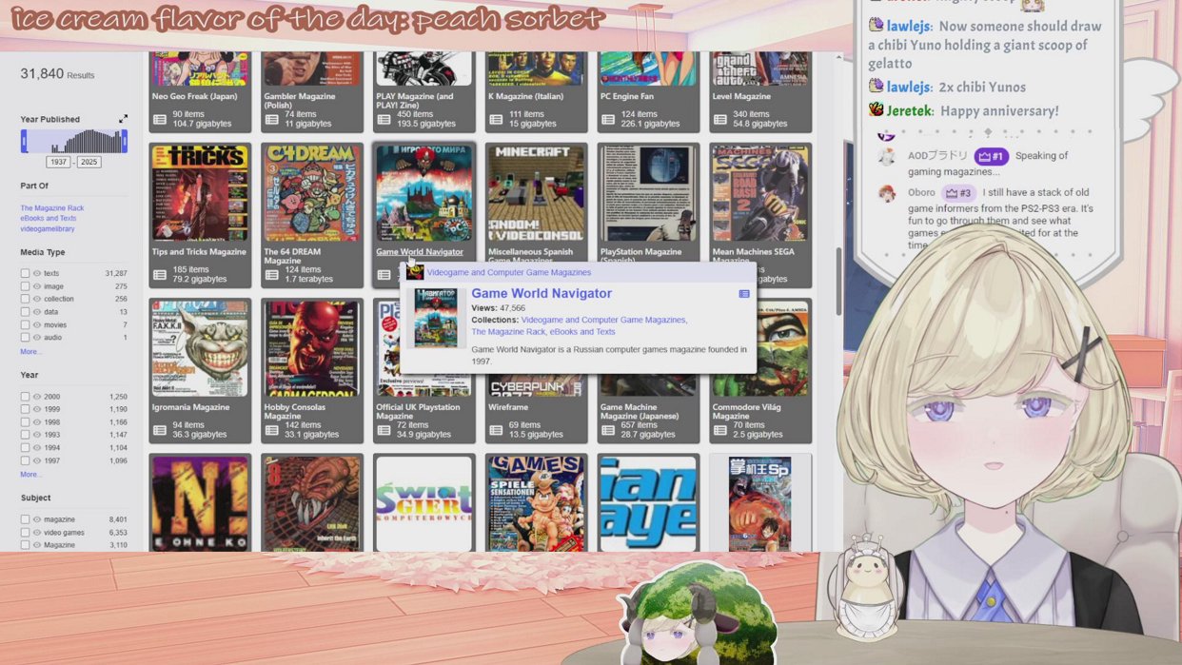Click collection list icon on K Magazine card
The image size is (1182, 665).
(x=497, y=119)
